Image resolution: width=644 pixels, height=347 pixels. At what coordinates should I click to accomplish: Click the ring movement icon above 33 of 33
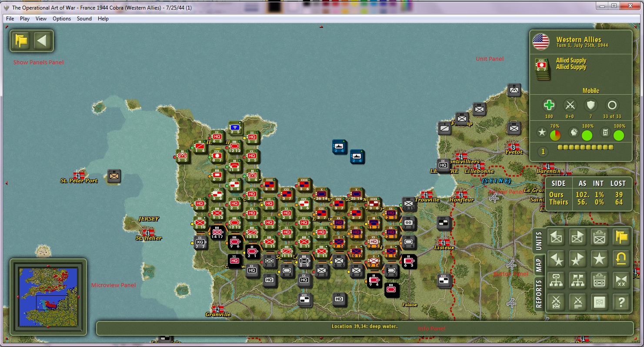click(612, 105)
